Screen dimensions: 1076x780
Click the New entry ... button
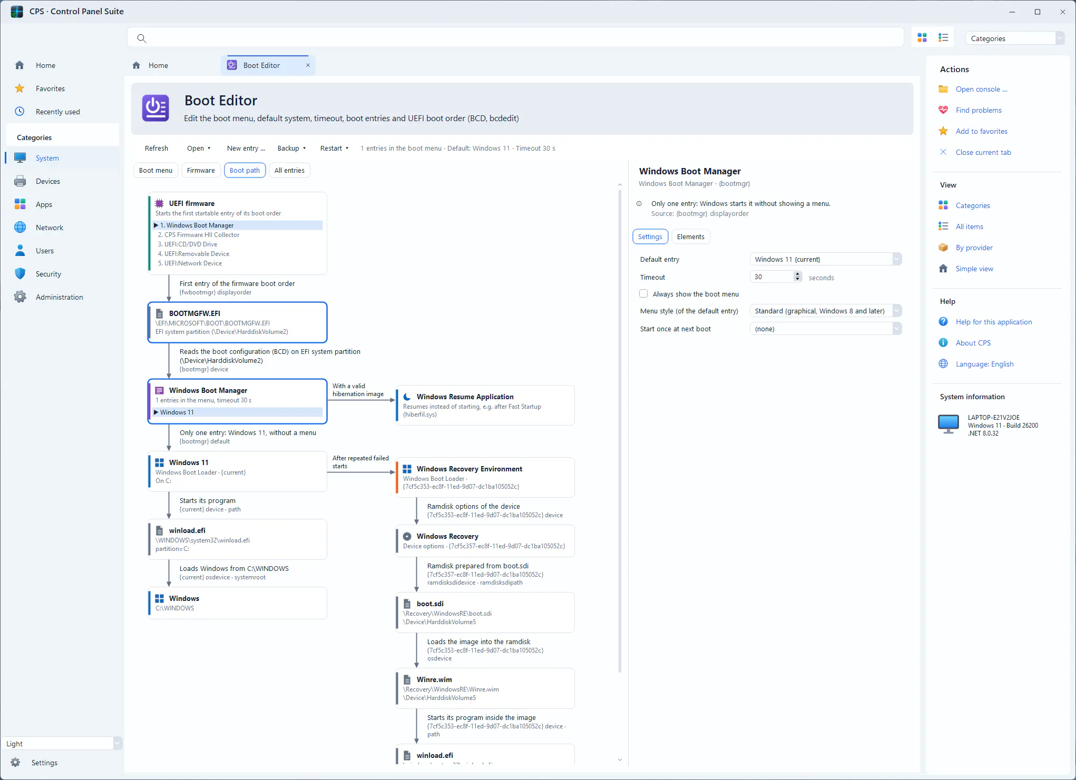coord(246,149)
